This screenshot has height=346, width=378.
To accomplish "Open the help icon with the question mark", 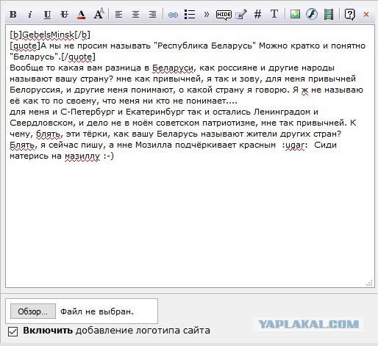I will tap(349, 15).
